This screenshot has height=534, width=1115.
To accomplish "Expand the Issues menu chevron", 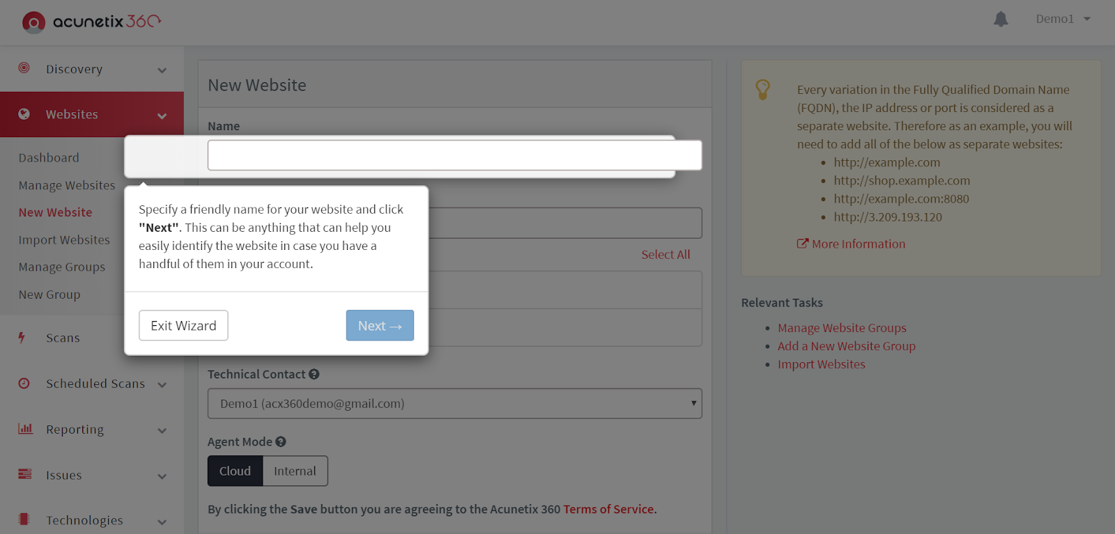I will pyautogui.click(x=162, y=477).
